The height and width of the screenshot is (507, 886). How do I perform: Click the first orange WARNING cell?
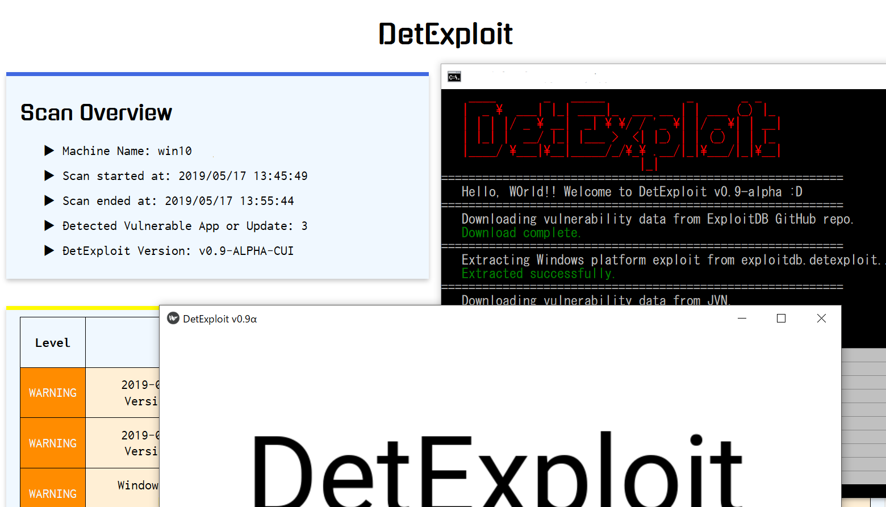53,393
